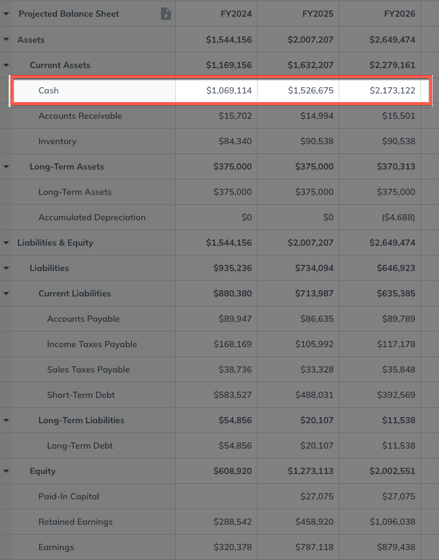Click Income Taxes Payable FY2024 value $168,169
The height and width of the screenshot is (560, 439).
pos(233,344)
